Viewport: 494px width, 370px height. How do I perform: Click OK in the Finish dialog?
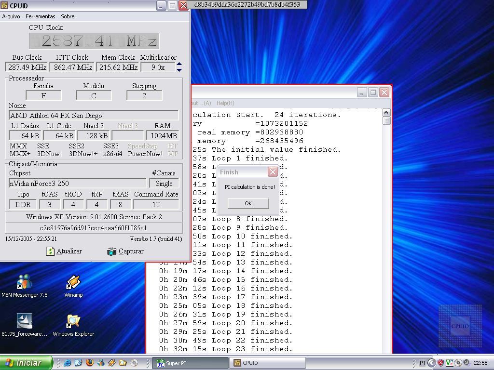point(248,203)
